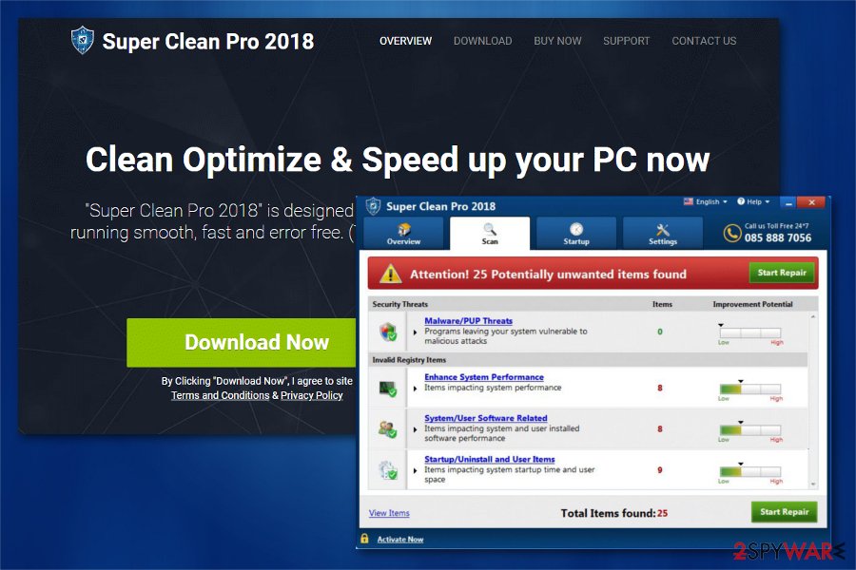Viewport: 856px width, 570px height.
Task: Open the Enhance System Performance link
Action: pyautogui.click(x=484, y=377)
